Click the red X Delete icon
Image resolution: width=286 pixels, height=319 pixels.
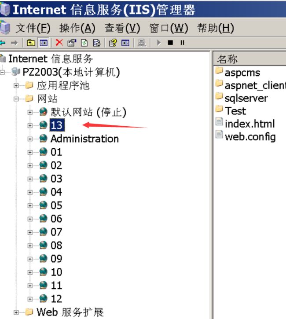pos(59,43)
